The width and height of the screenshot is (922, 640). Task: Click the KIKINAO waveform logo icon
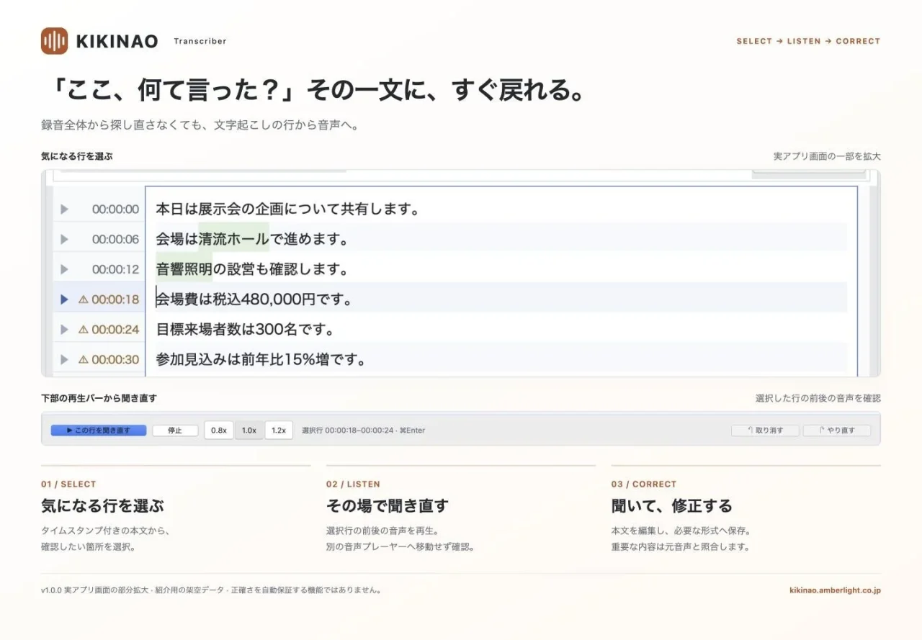[54, 41]
